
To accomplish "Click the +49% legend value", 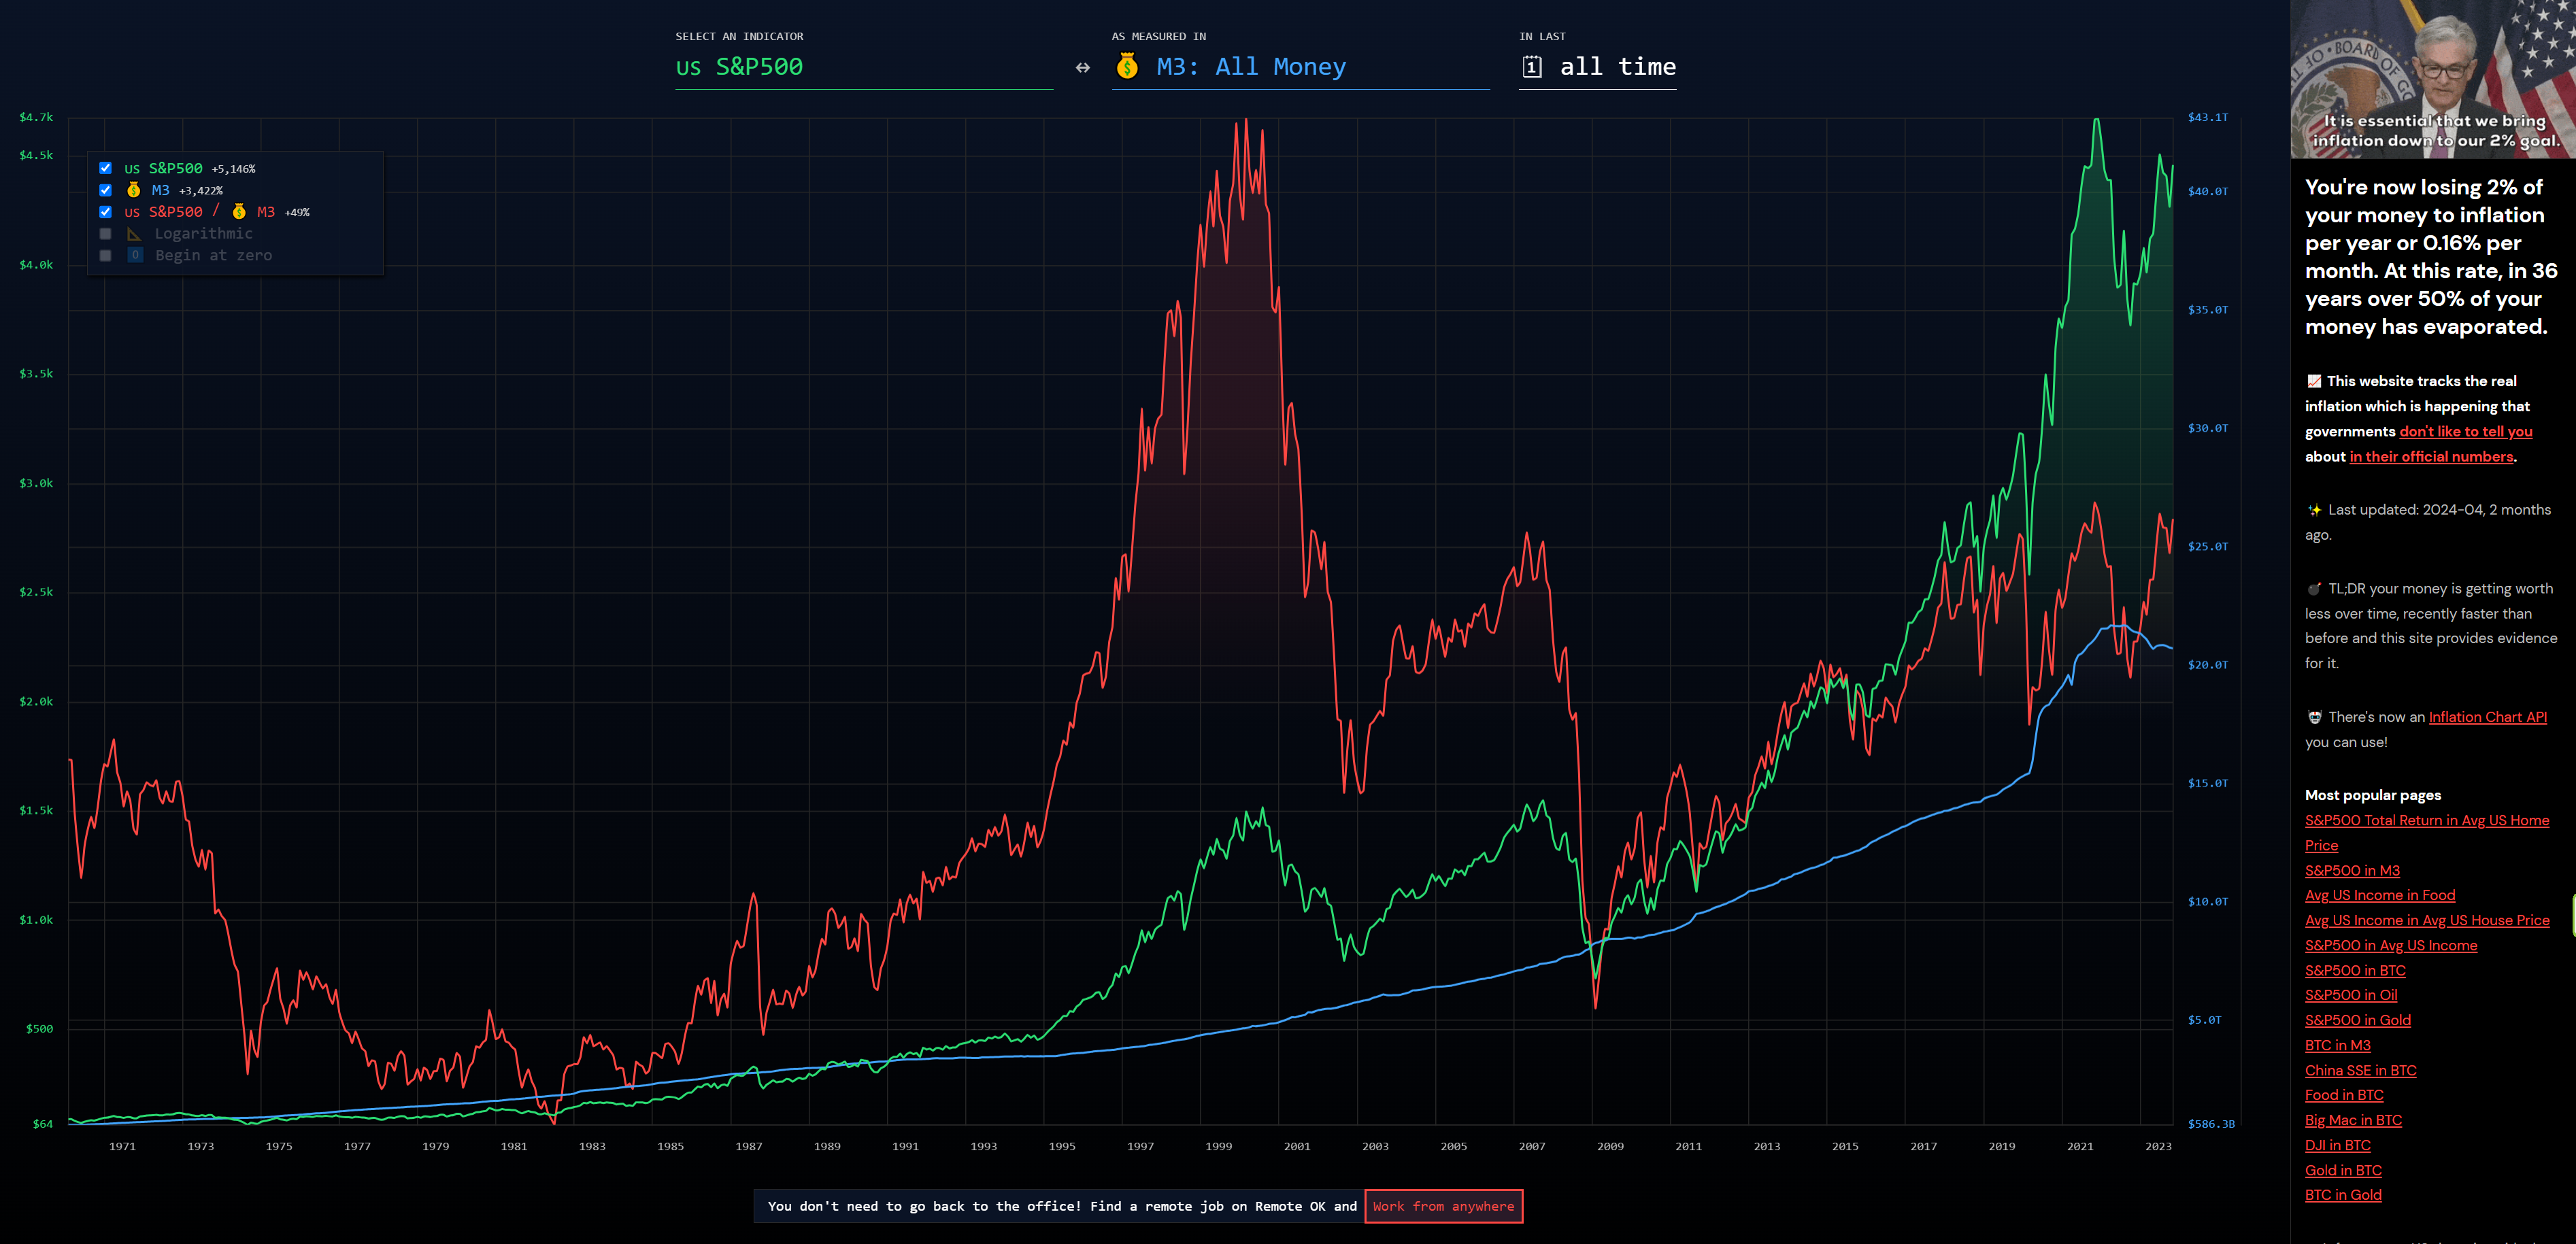I will (x=297, y=213).
